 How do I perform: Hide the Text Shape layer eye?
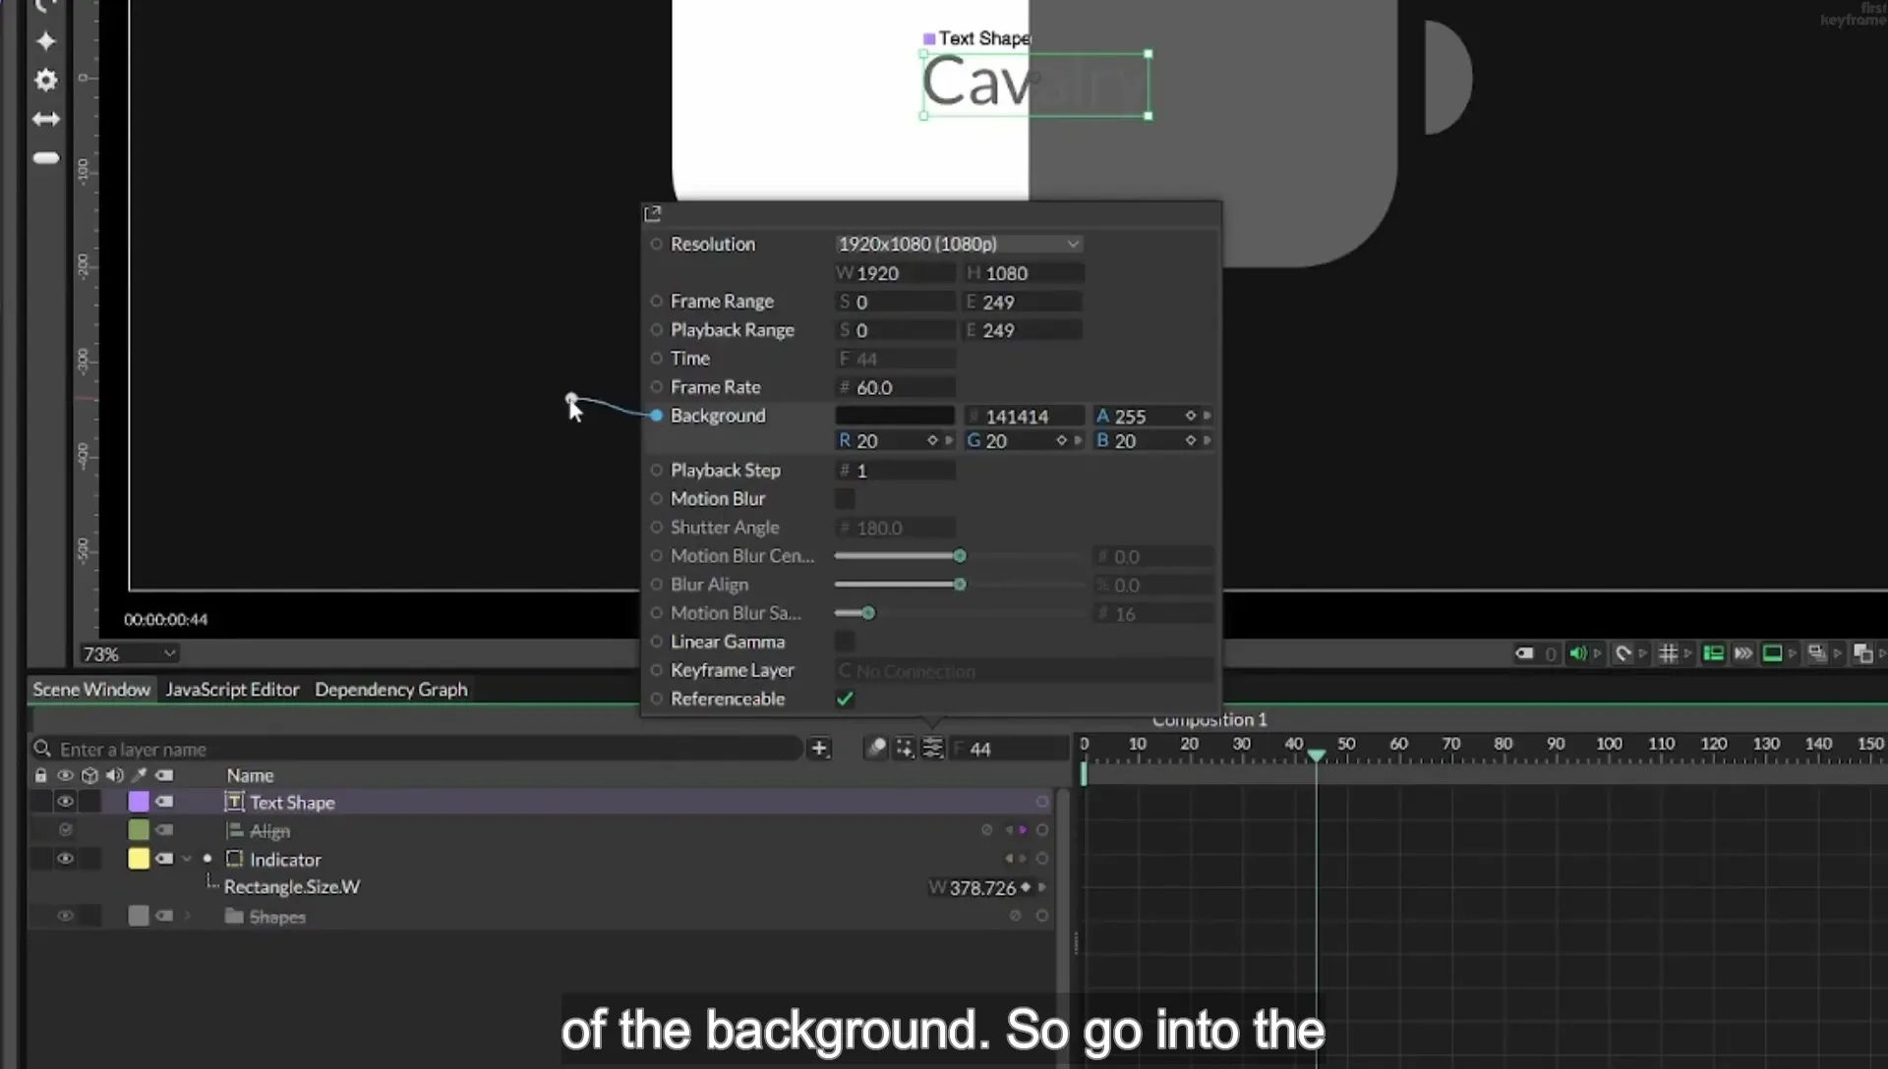65,802
